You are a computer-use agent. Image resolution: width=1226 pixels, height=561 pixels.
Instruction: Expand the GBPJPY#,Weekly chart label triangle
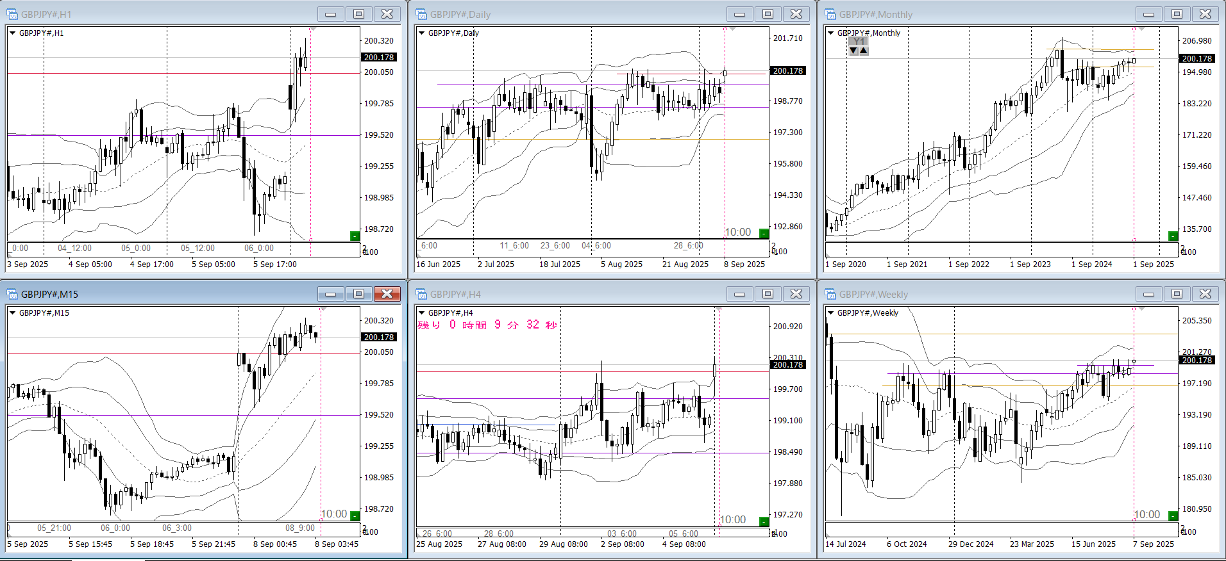tap(830, 313)
